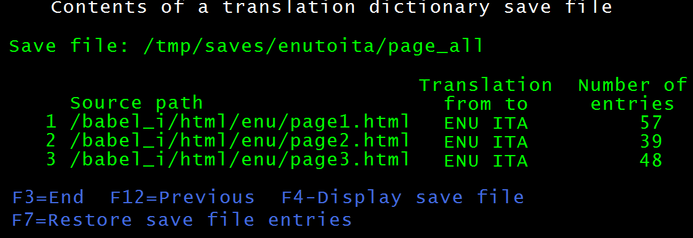Click the Source path column header

136,104
